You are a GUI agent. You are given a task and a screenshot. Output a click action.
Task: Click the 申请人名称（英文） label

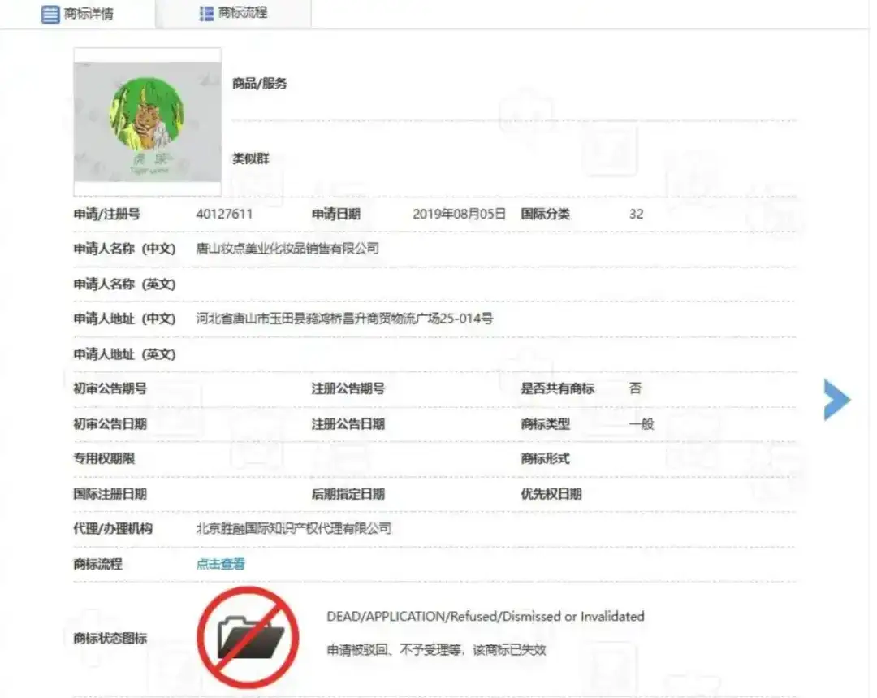click(125, 284)
